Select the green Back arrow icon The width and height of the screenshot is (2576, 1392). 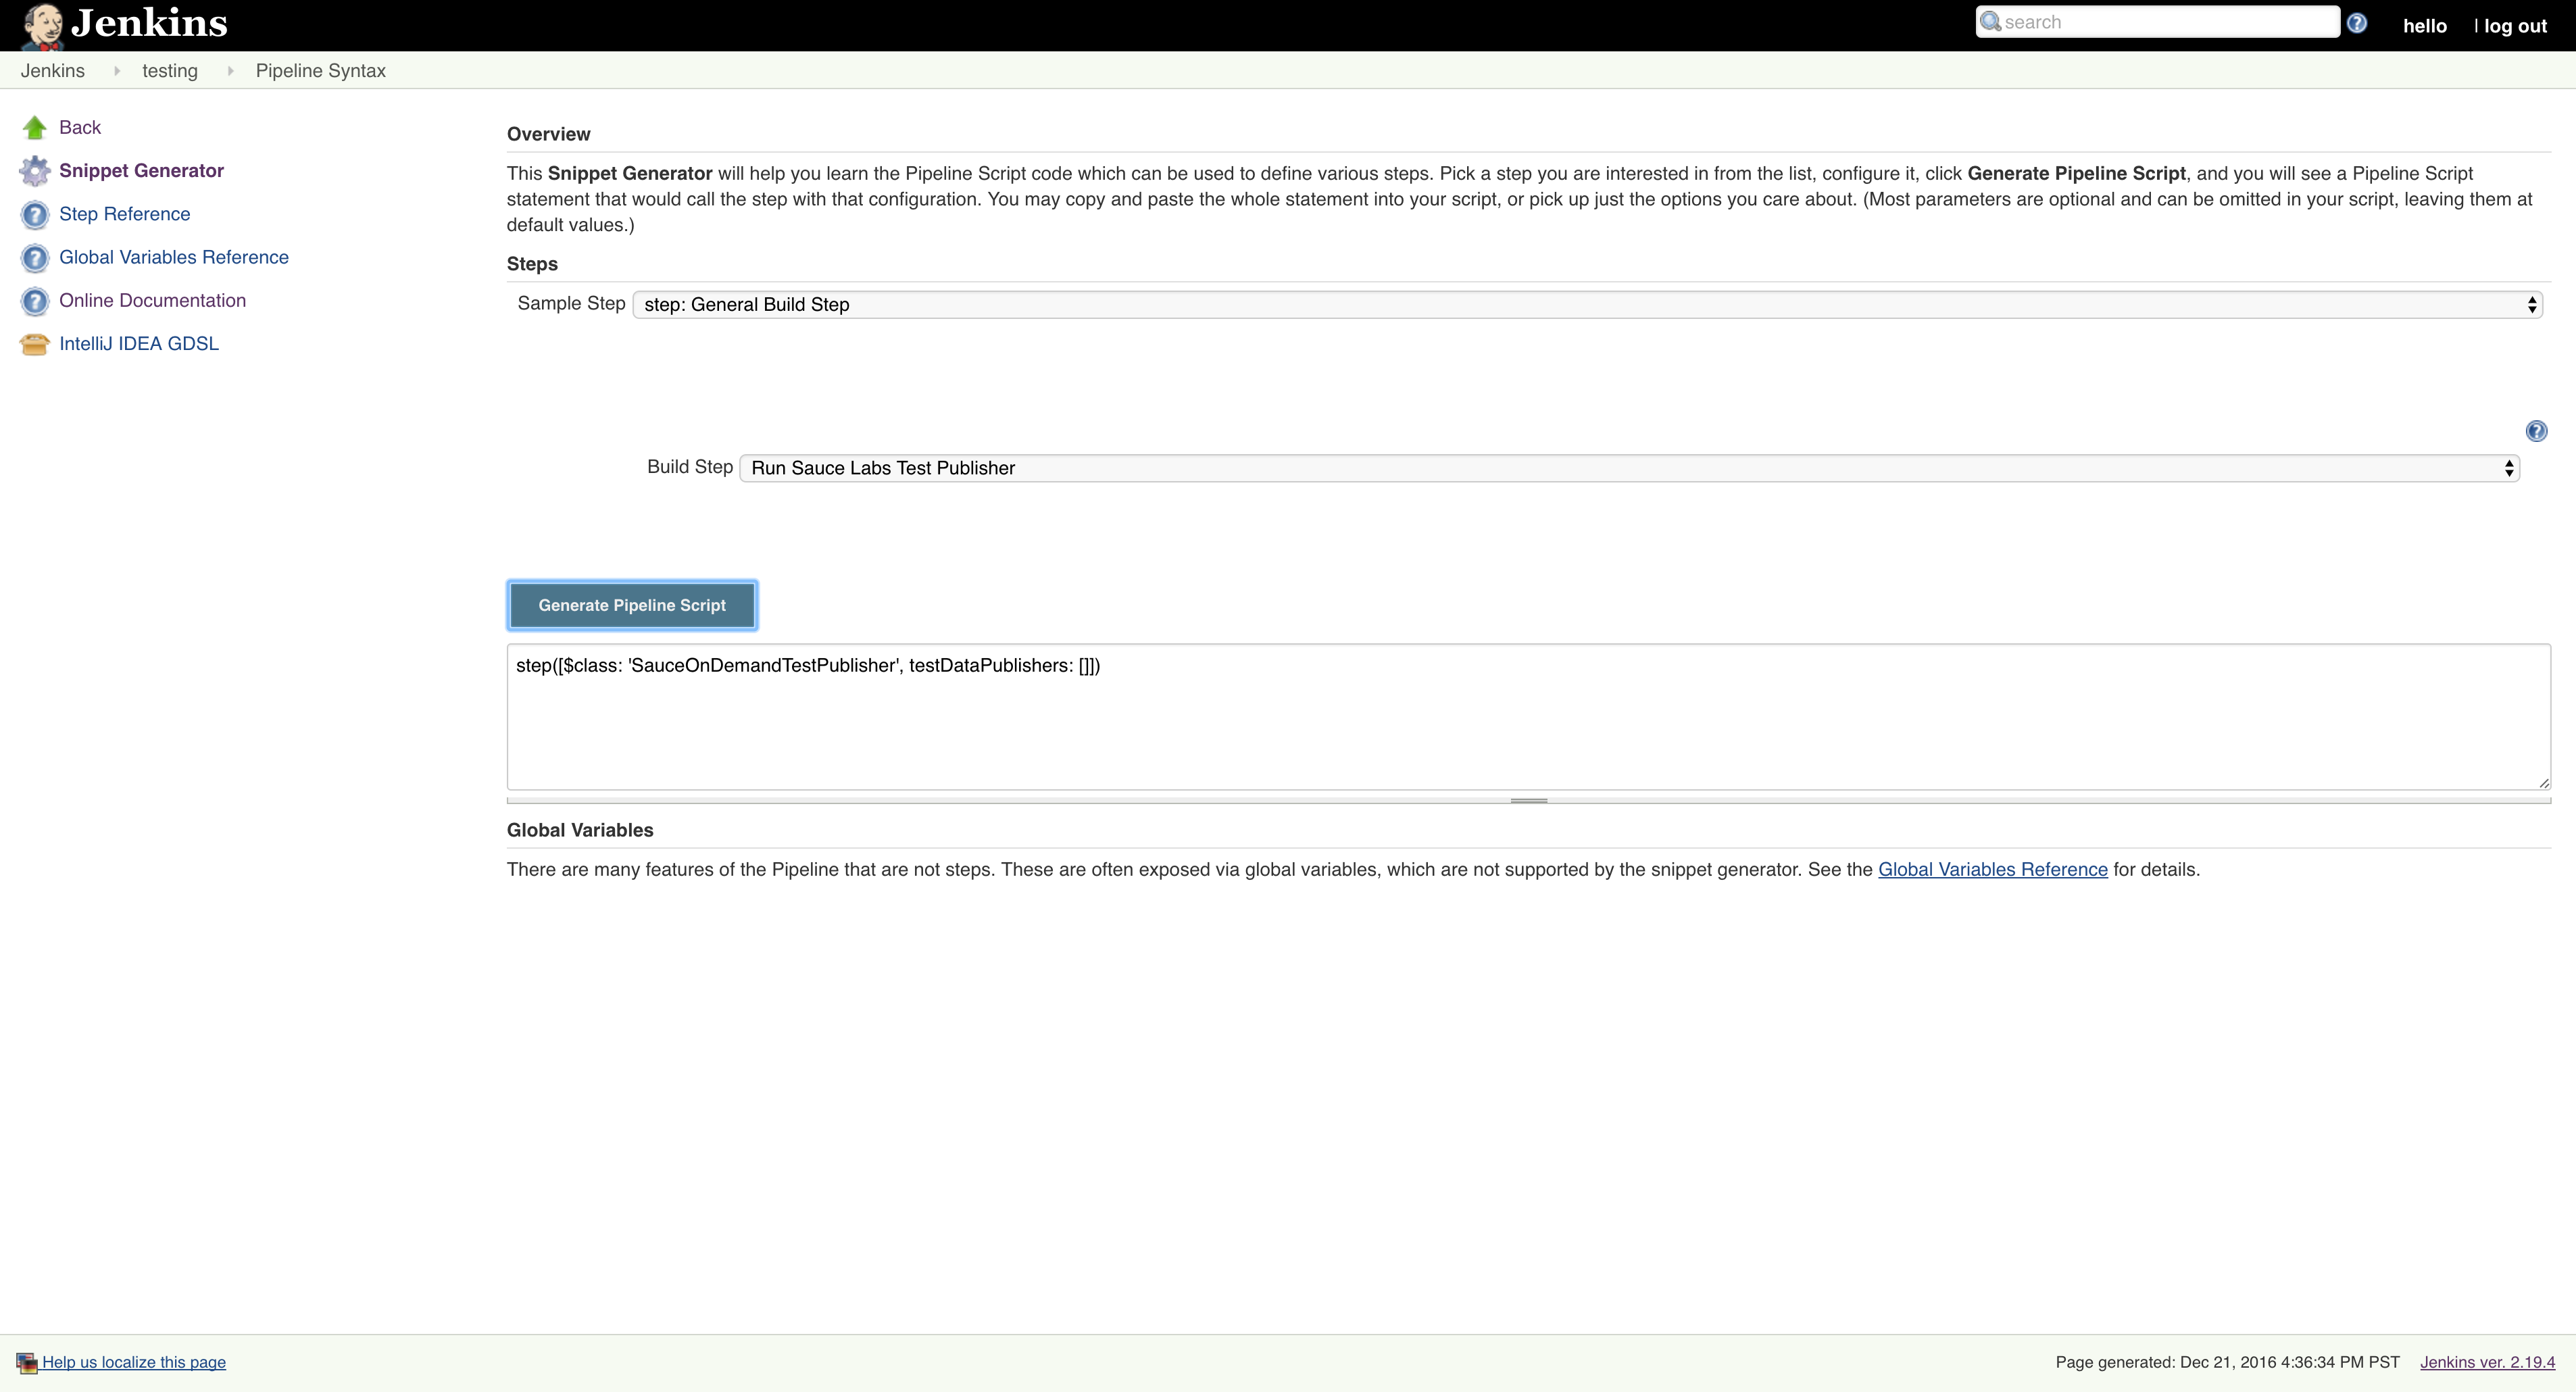[35, 126]
